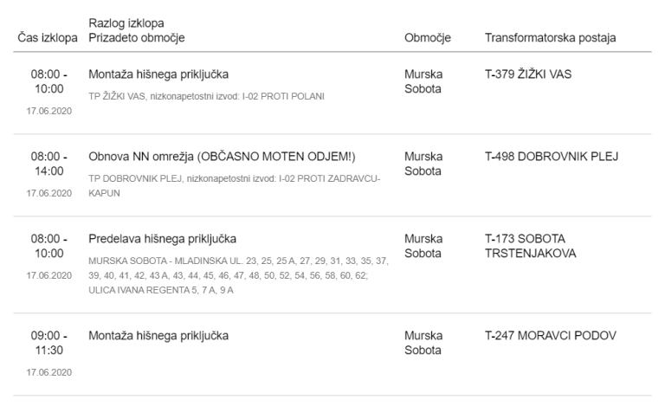665x406 pixels.
Task: Click the Mladinska ul. address list text
Action: point(239,274)
